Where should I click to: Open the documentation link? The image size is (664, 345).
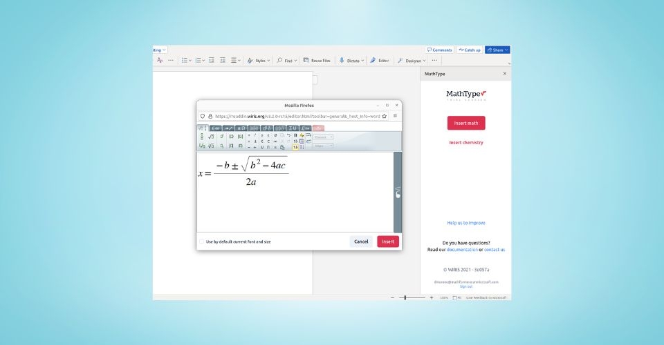point(462,250)
